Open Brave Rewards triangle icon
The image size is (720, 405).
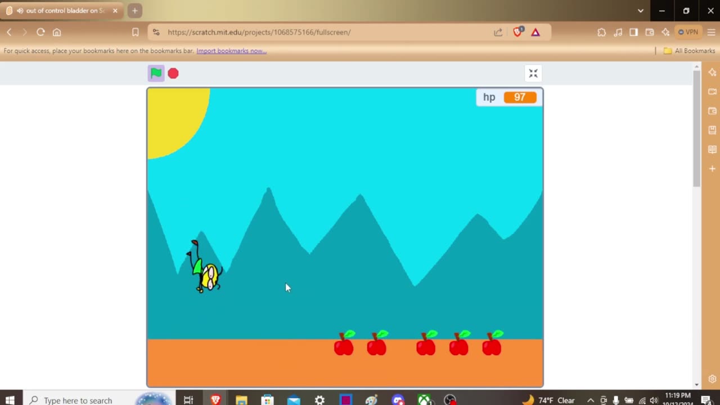point(535,32)
